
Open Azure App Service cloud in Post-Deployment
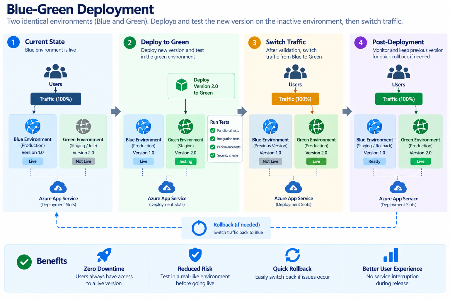coord(398,187)
